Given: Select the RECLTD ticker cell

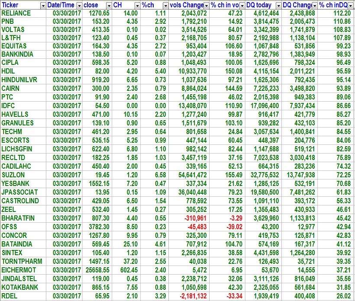Looking at the screenshot, I should (x=23, y=157).
